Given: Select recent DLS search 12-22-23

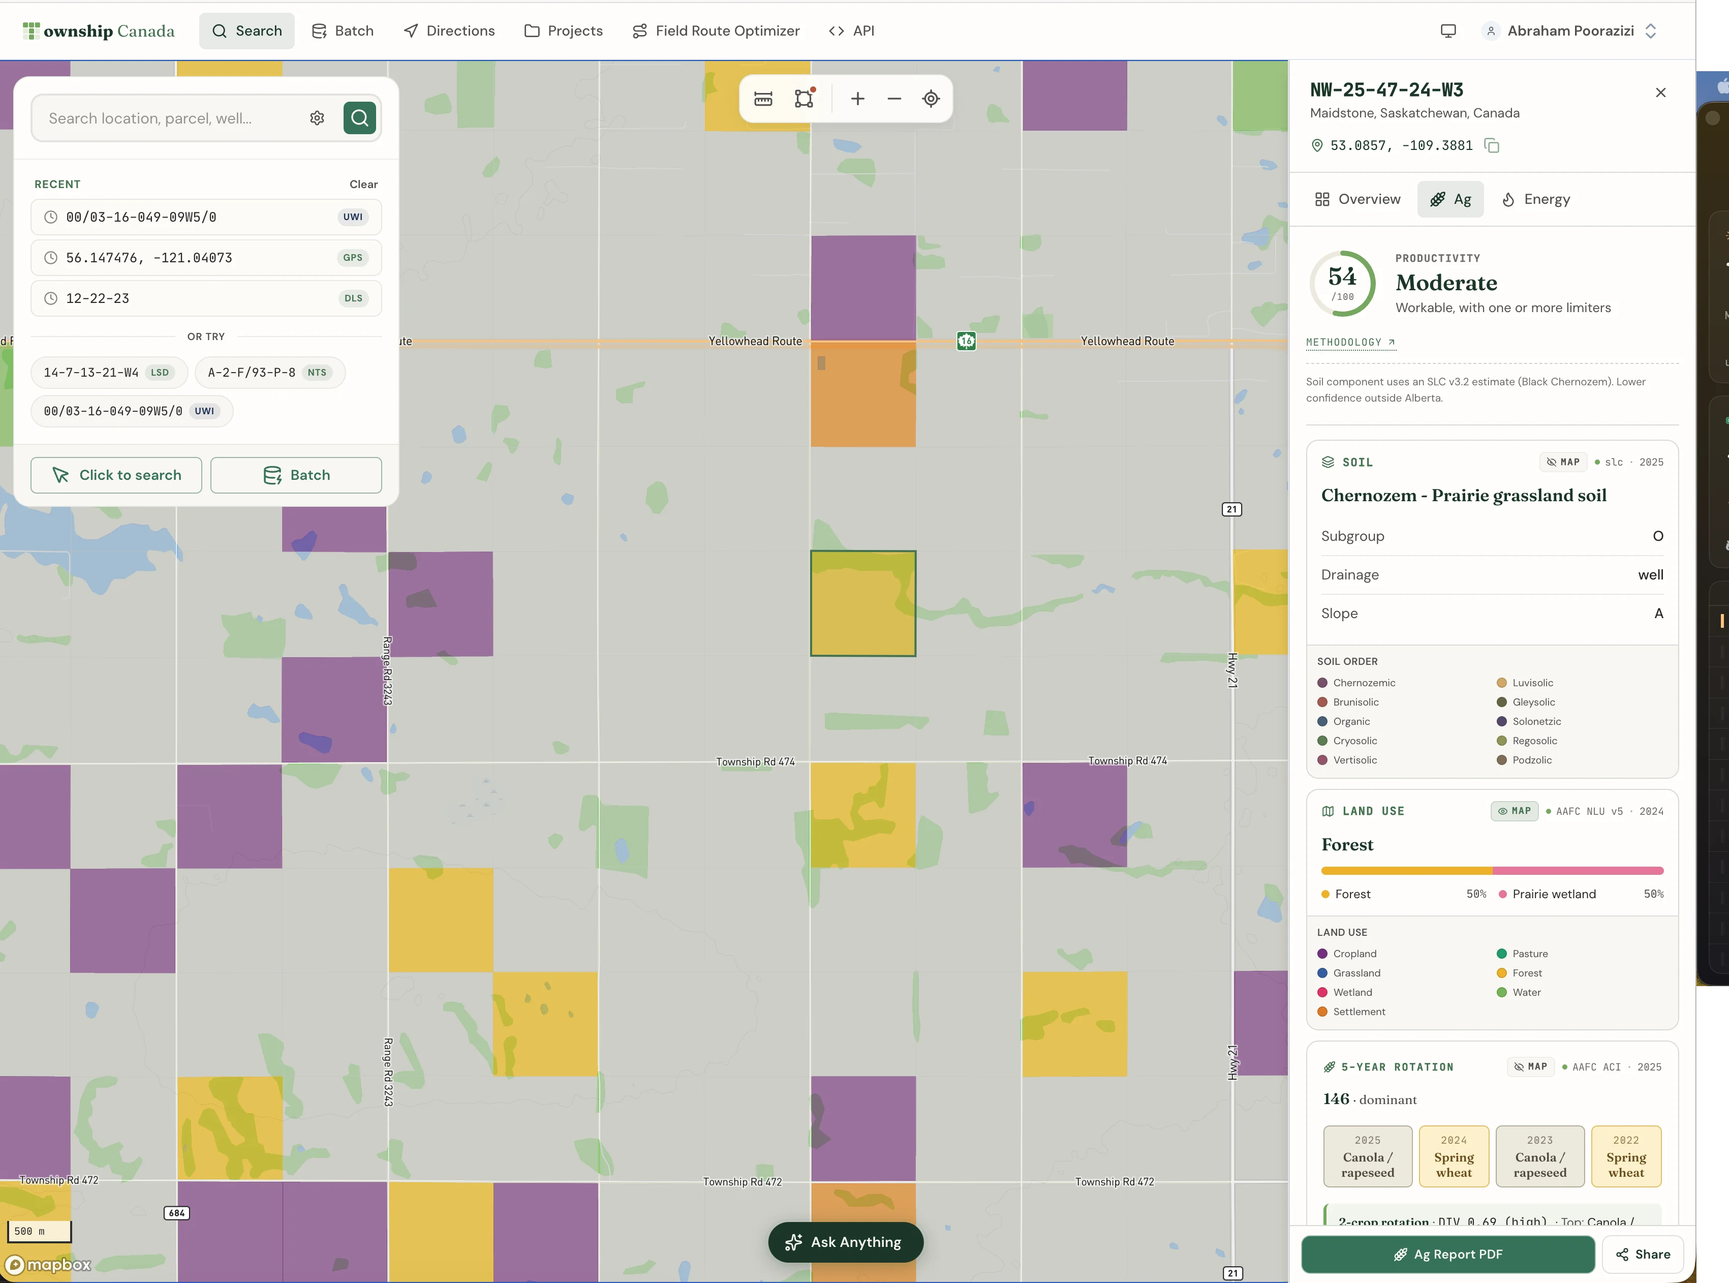Looking at the screenshot, I should tap(206, 298).
